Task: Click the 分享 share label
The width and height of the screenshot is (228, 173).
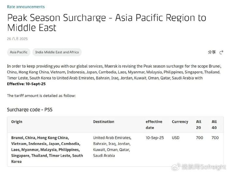Action: point(212,52)
